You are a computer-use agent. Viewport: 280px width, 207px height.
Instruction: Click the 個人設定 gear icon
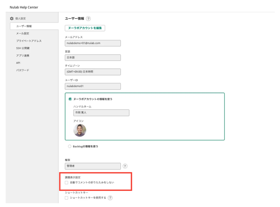click(12, 18)
